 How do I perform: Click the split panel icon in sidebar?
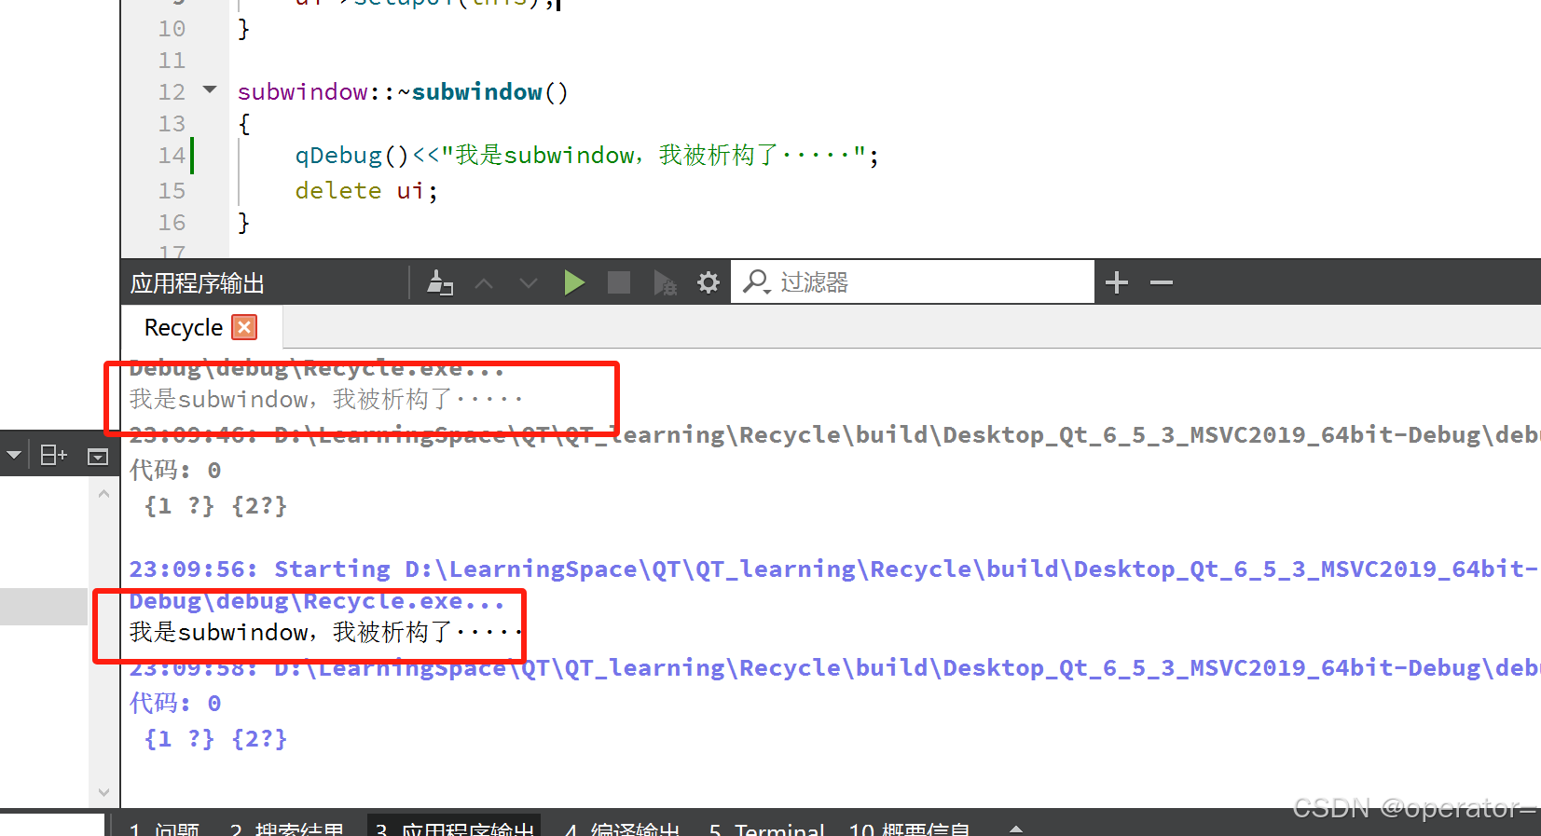(53, 455)
